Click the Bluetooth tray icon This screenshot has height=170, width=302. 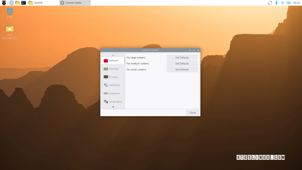point(276,3)
